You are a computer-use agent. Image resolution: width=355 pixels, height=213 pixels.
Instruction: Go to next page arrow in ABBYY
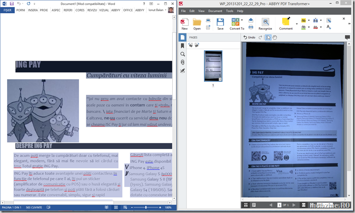tap(294, 205)
